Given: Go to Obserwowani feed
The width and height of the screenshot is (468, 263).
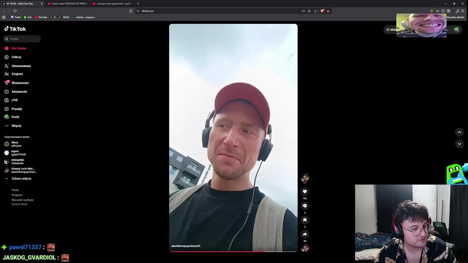Looking at the screenshot, I should pos(21,66).
